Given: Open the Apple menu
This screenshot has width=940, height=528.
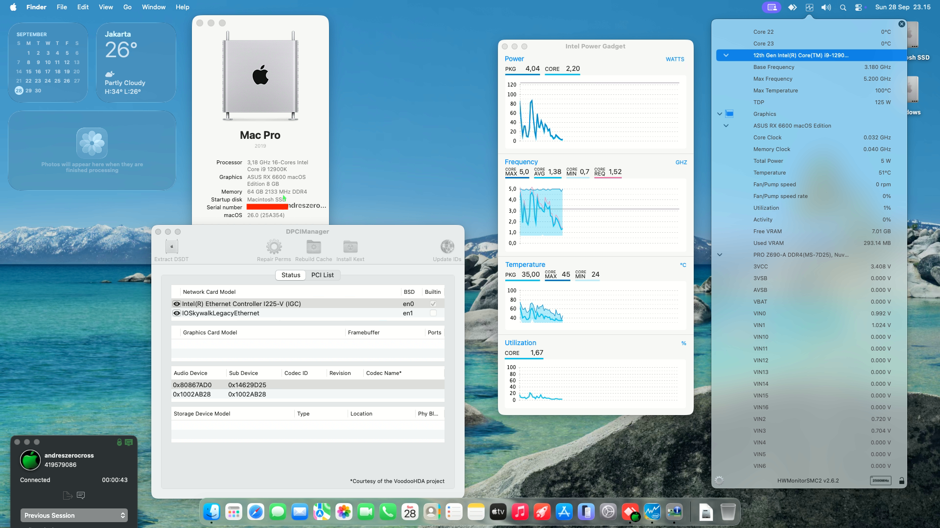Looking at the screenshot, I should [x=13, y=7].
